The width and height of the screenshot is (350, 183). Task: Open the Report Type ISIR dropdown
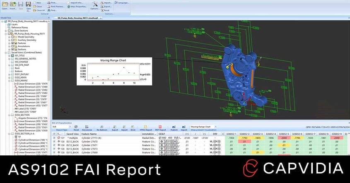click(x=70, y=127)
